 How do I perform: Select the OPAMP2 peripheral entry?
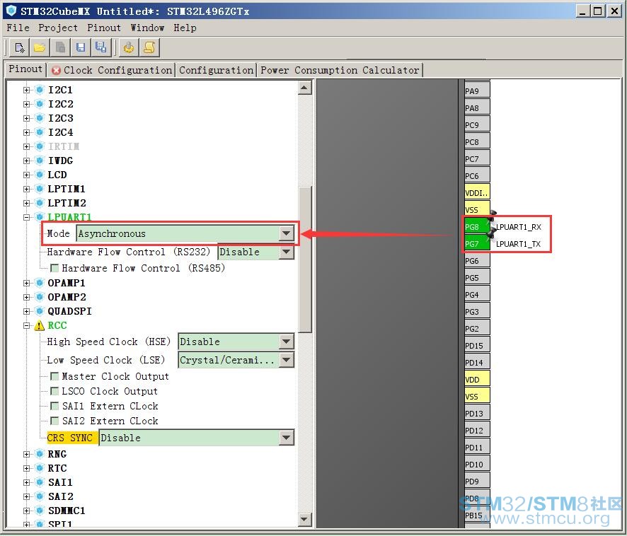(x=67, y=297)
